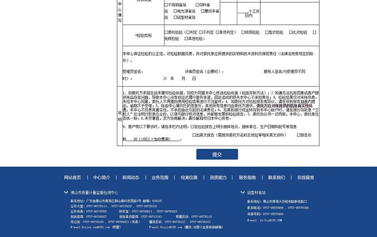Open 检测仪器 in the footer navigation

(189, 178)
